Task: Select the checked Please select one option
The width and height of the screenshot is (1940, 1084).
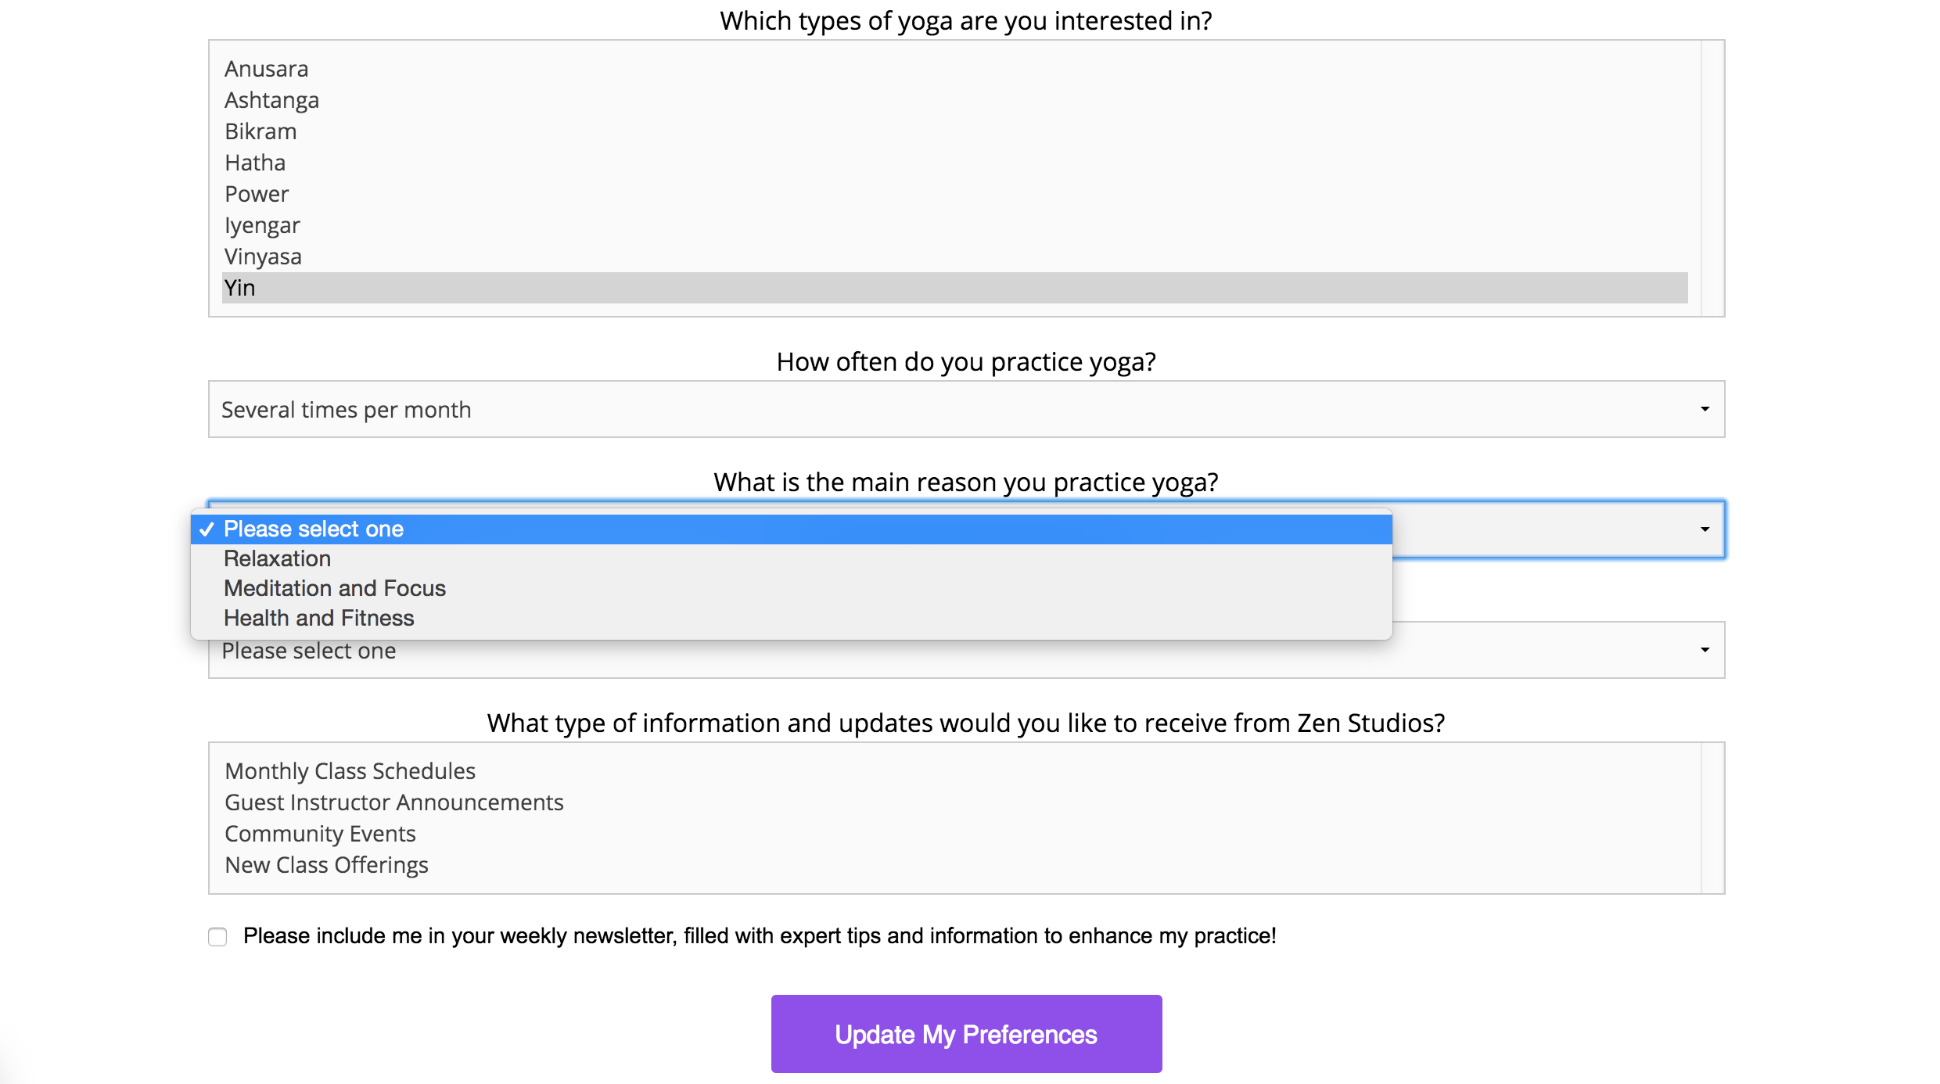Action: tap(313, 529)
